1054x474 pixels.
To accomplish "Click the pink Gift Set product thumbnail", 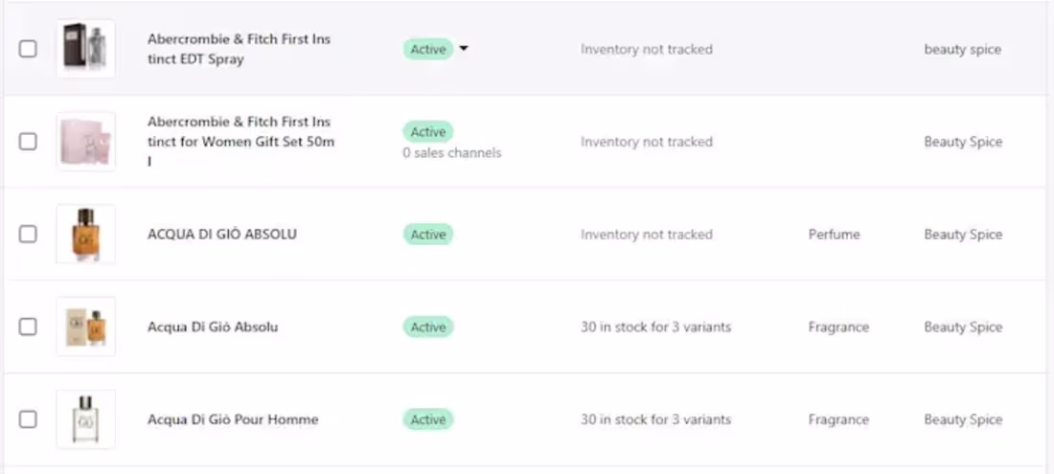I will click(x=85, y=142).
